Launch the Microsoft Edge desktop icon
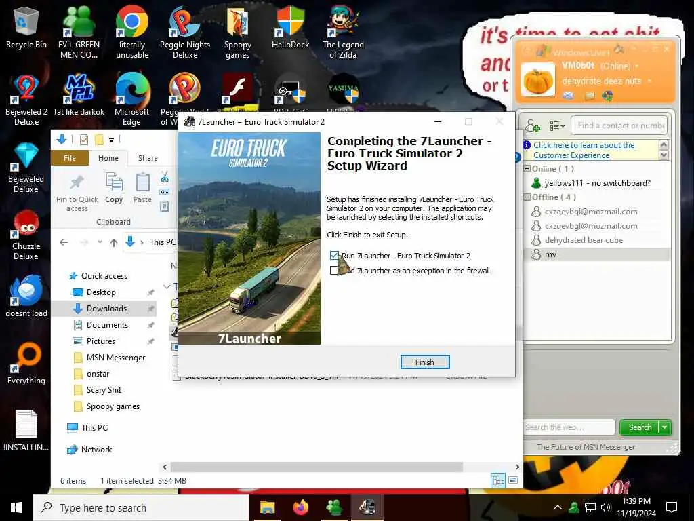This screenshot has height=521, width=694. 132,100
